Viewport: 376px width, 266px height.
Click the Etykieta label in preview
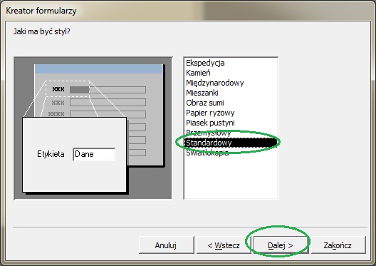coord(51,154)
